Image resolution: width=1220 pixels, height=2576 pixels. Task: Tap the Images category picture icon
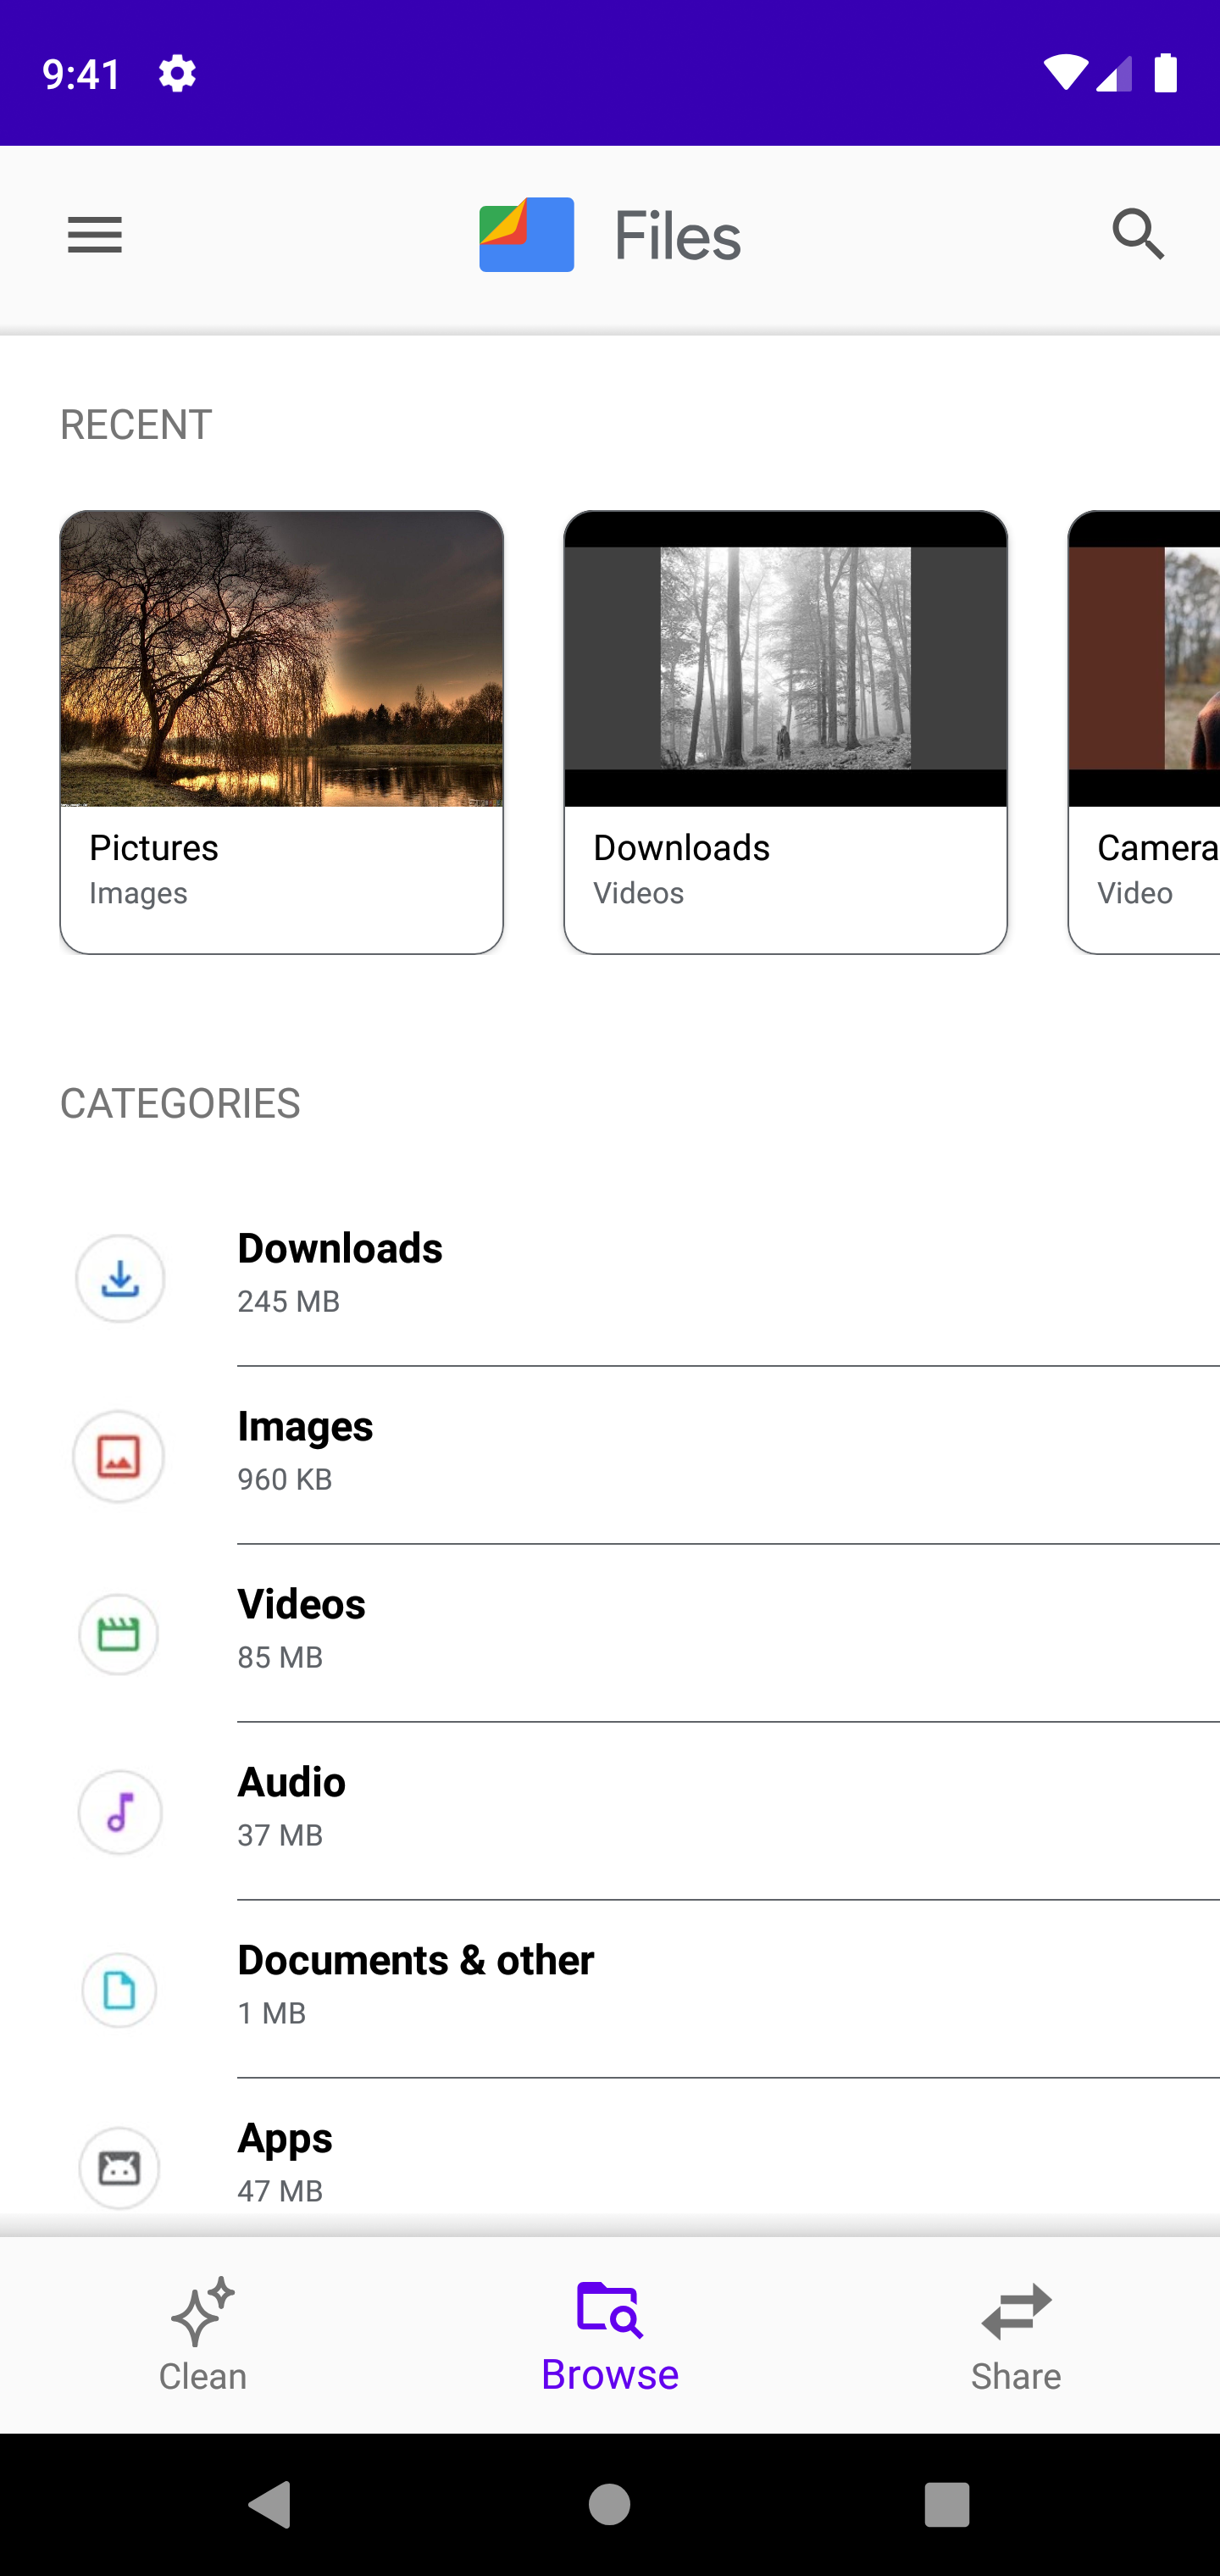[119, 1456]
